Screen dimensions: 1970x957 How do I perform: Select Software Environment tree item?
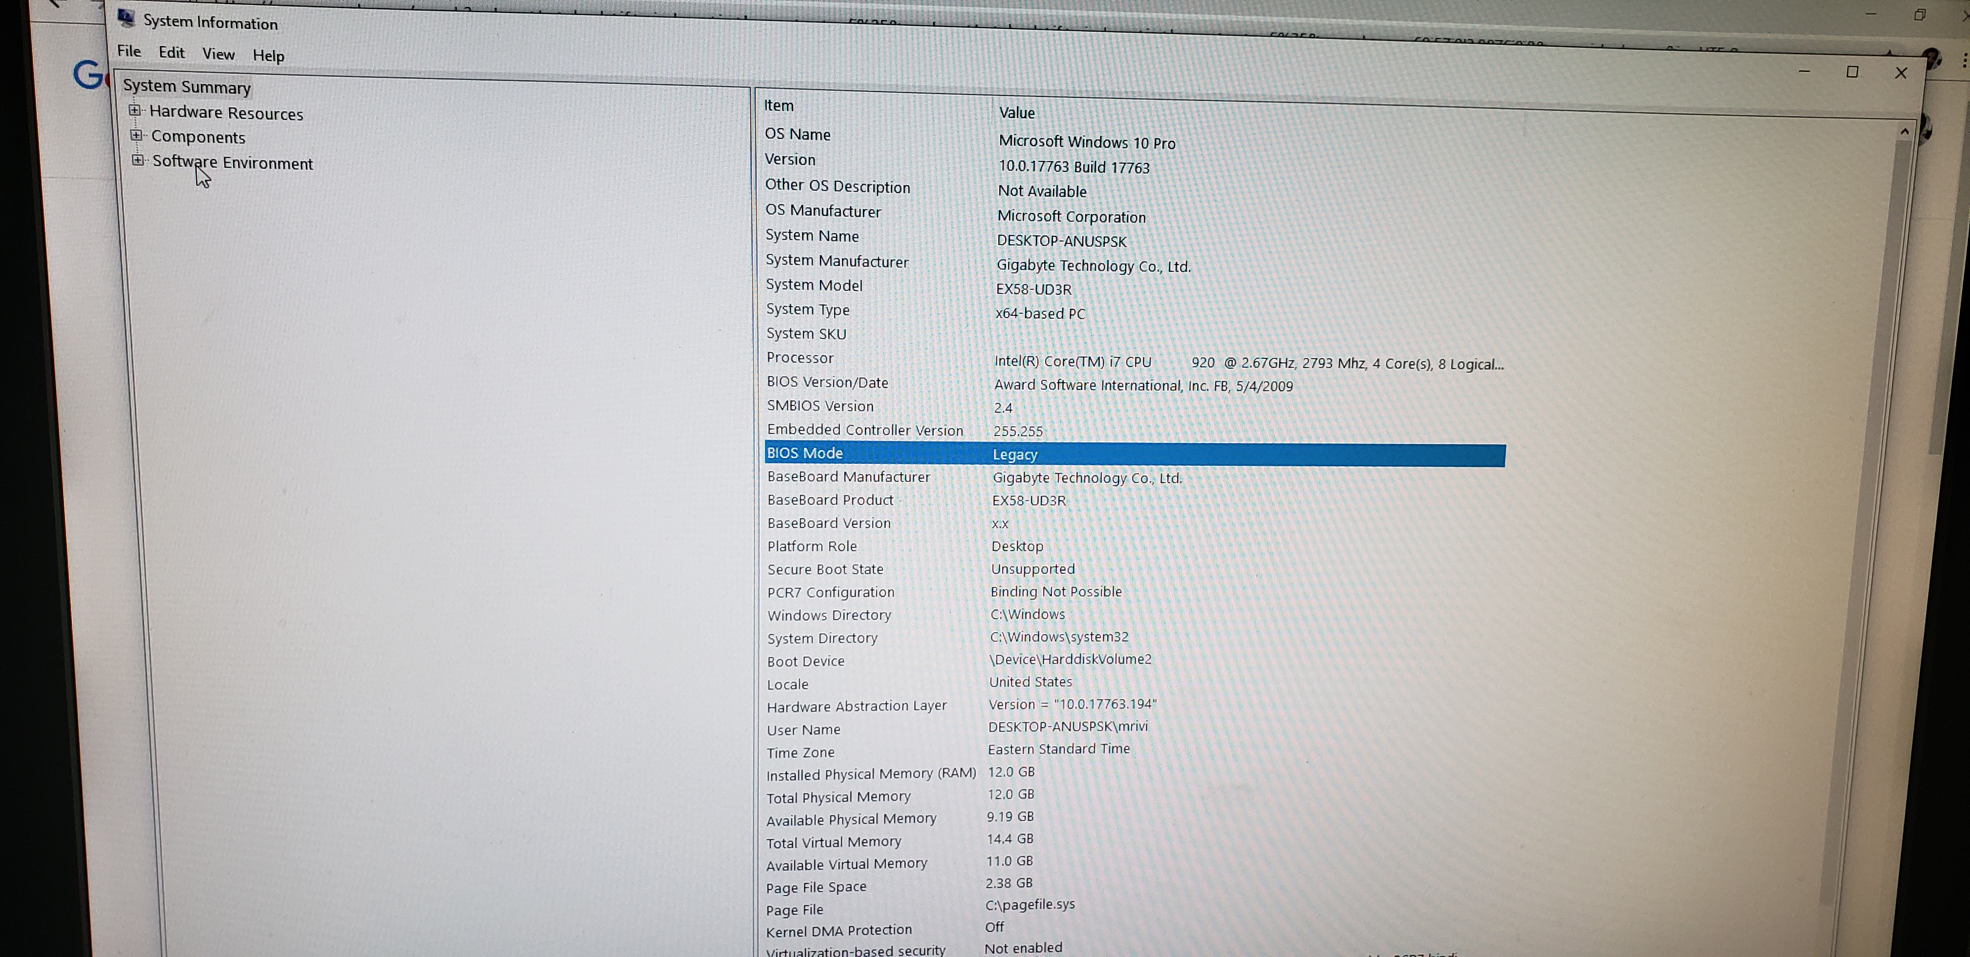(233, 162)
